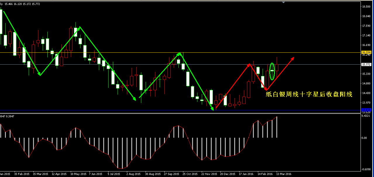The image size is (374, 177).
Task: Click the yellow 16.334 price label
Action: [x=366, y=52]
